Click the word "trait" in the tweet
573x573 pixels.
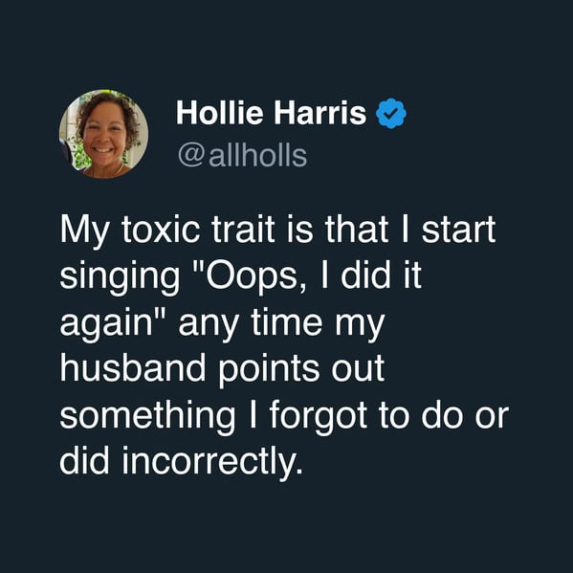(243, 230)
